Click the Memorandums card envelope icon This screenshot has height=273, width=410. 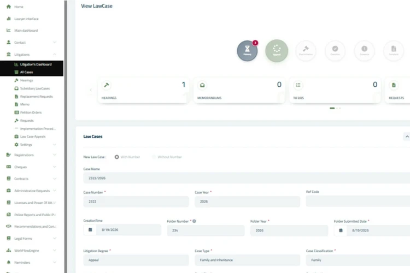coord(202,85)
